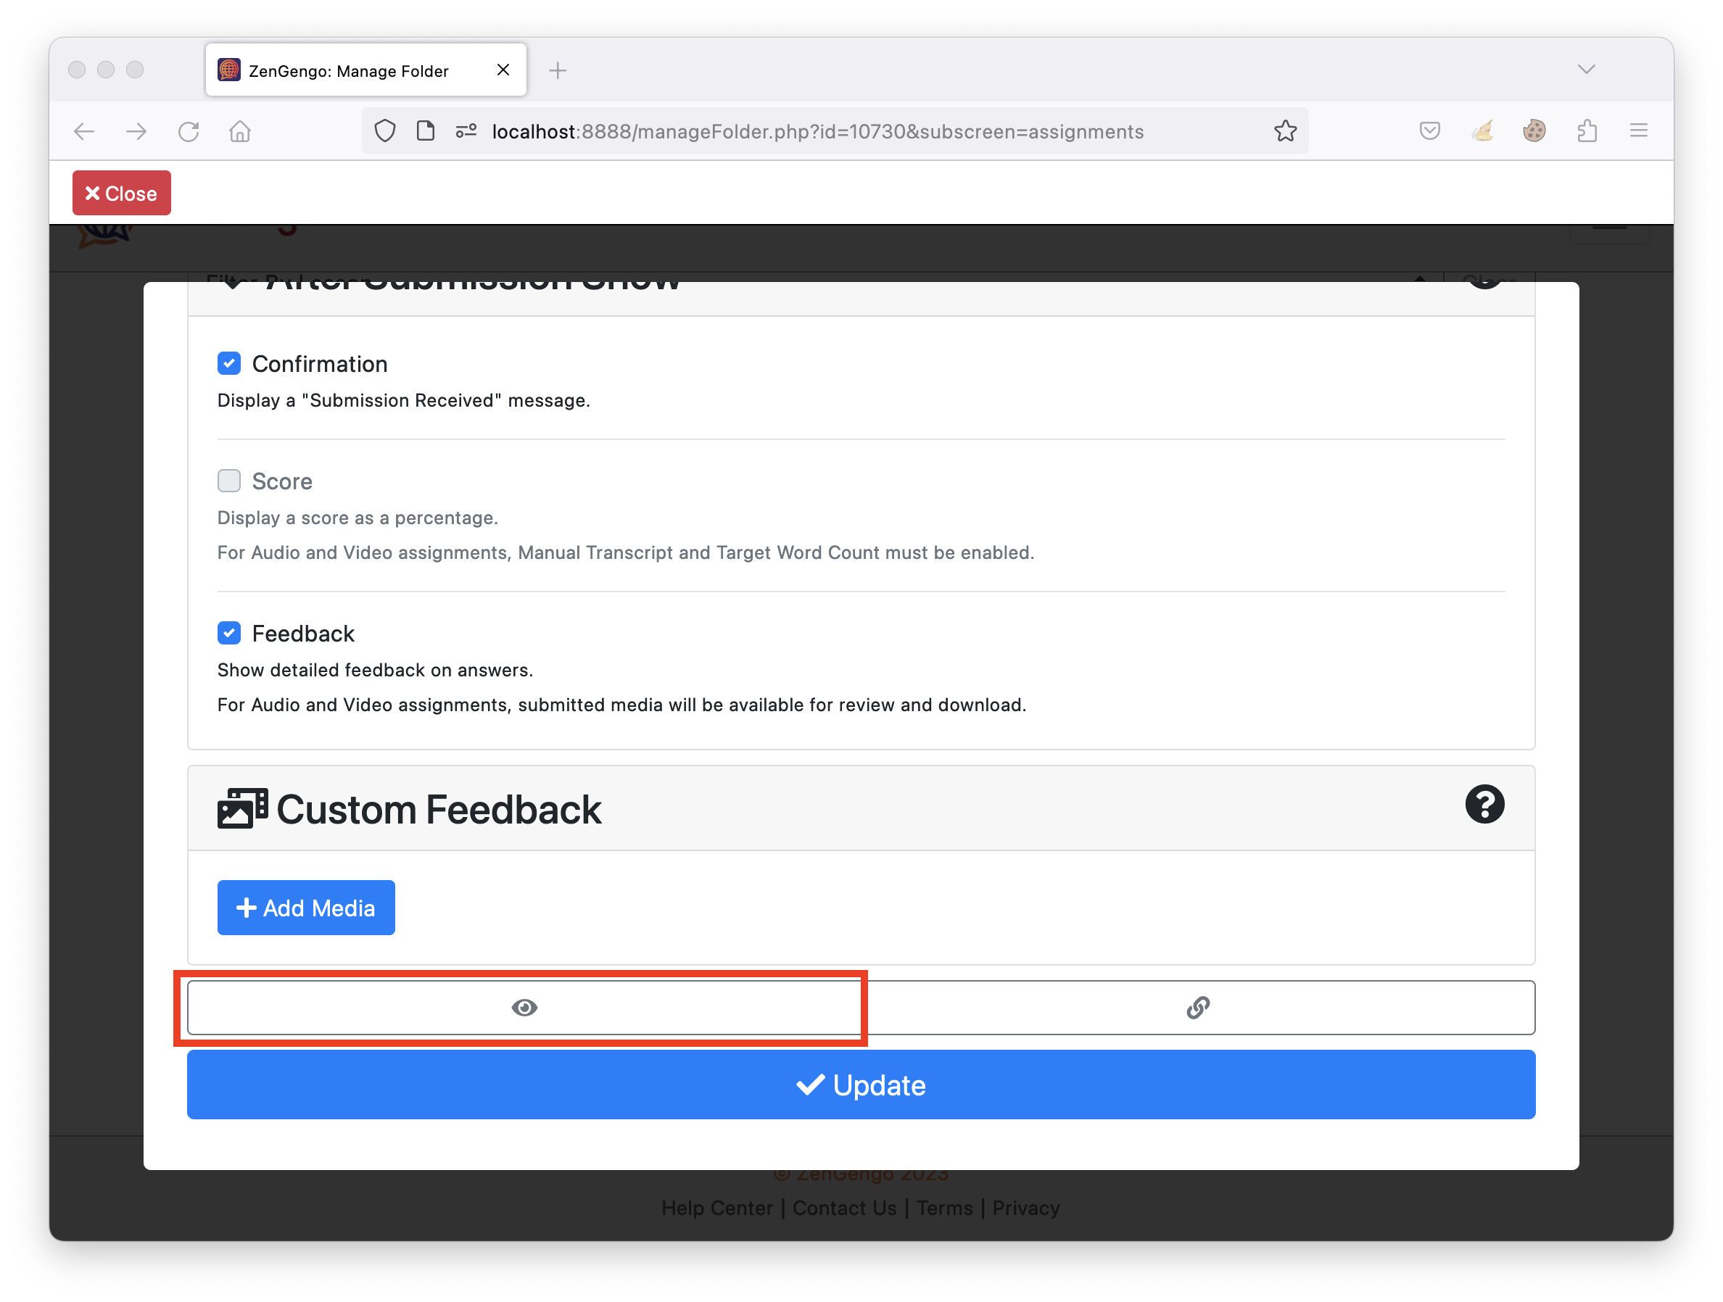This screenshot has width=1723, height=1302.
Task: Select ZenGengo: Manage Folder tab
Action: click(348, 71)
